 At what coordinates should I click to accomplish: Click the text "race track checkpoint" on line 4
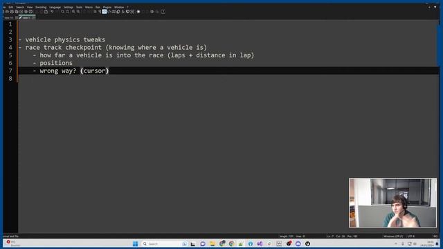point(64,48)
